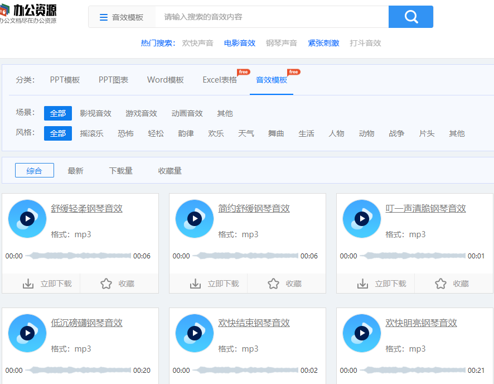Filter style by 人物
The width and height of the screenshot is (494, 384).
(336, 133)
